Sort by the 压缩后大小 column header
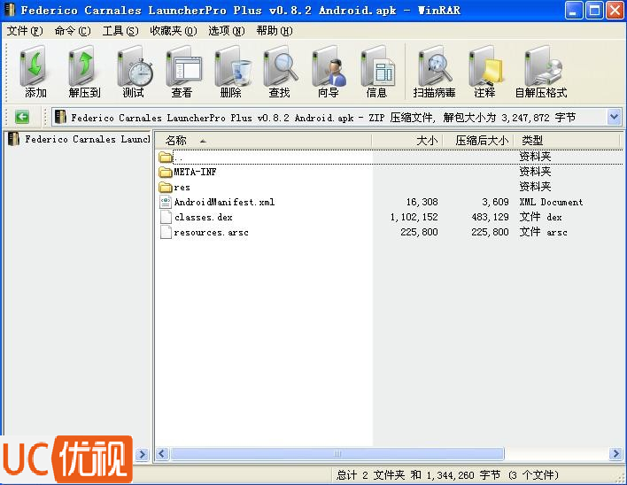The width and height of the screenshot is (627, 485). pos(478,140)
